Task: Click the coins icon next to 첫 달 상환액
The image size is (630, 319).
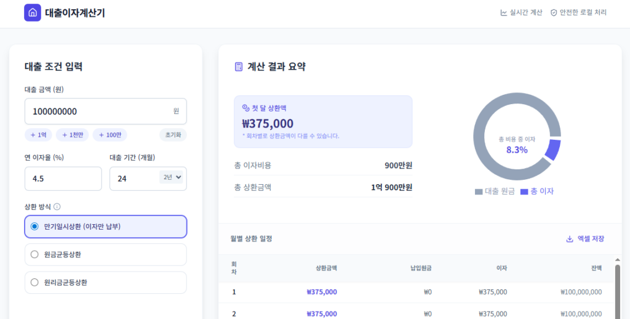Action: (x=246, y=108)
